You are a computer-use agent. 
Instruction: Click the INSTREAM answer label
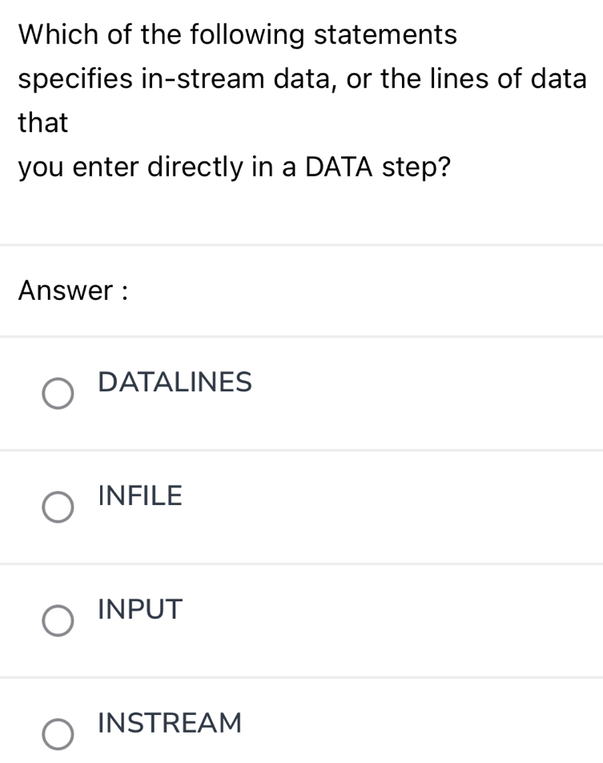coord(167,723)
